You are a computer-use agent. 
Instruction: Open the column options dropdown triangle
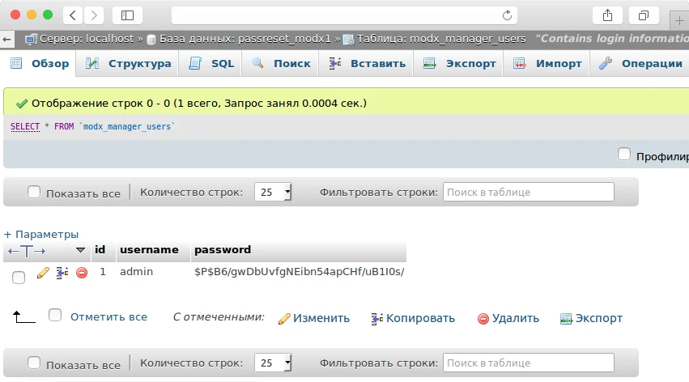(80, 250)
